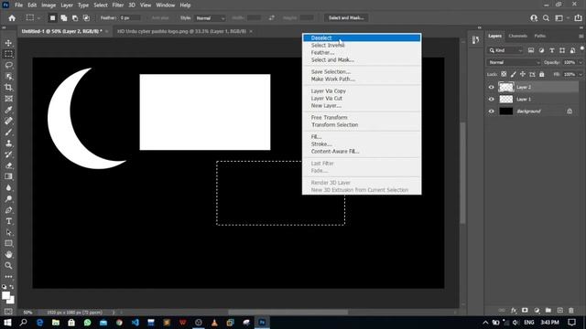
Task: Create new group folder icon
Action: (x=548, y=311)
